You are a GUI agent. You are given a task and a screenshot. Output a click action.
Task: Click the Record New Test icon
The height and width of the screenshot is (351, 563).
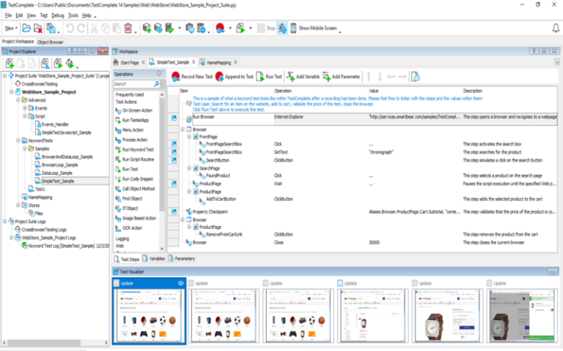pos(177,76)
